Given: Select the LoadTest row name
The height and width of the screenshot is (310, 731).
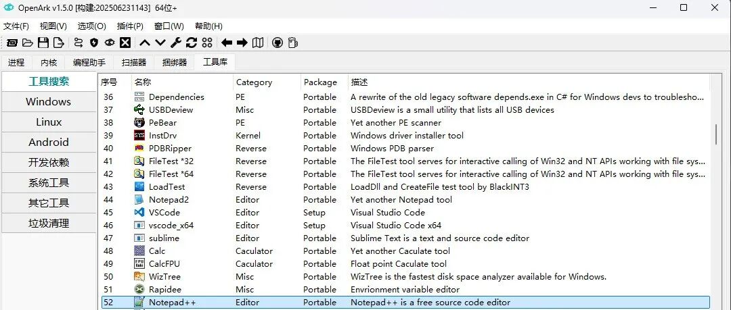Looking at the screenshot, I should click(x=167, y=186).
